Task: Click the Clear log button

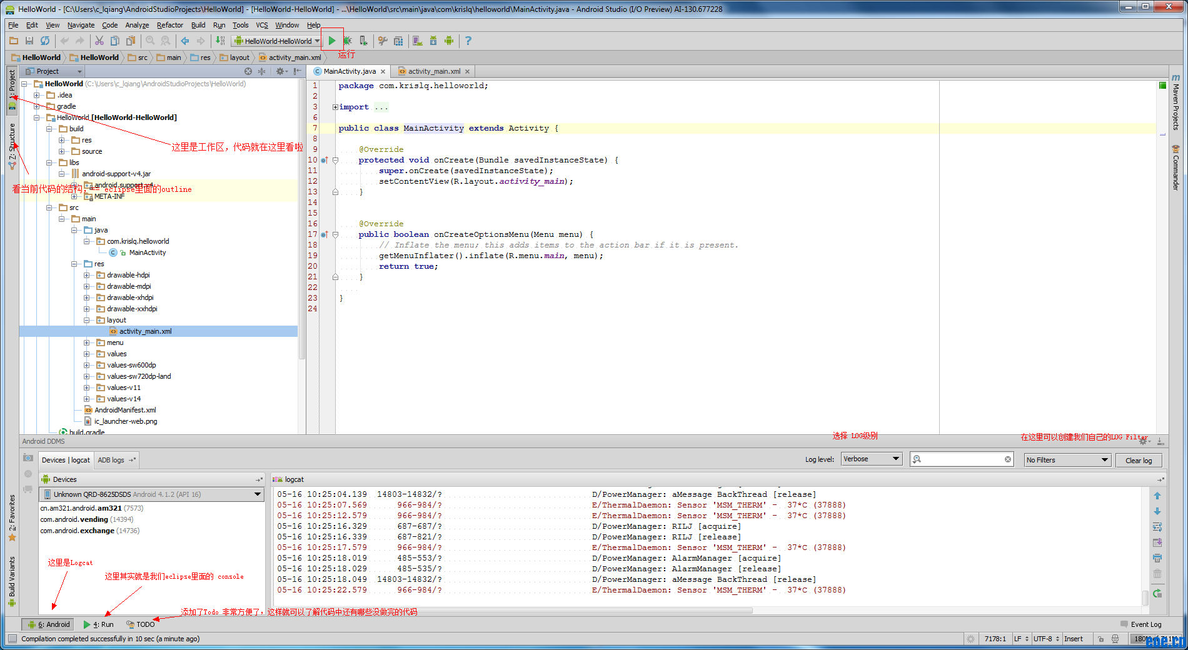Action: [x=1138, y=461]
